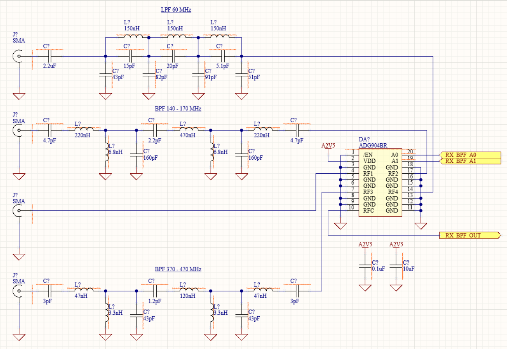
Task: Select the 2.2uF capacitor symbol
Action: pos(50,56)
